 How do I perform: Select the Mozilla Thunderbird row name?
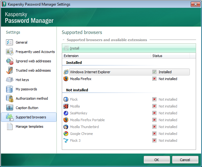[x=84, y=127]
